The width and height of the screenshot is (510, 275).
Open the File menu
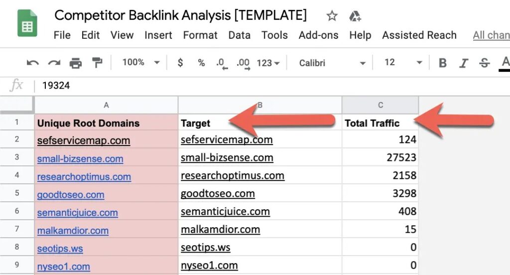pyautogui.click(x=62, y=35)
